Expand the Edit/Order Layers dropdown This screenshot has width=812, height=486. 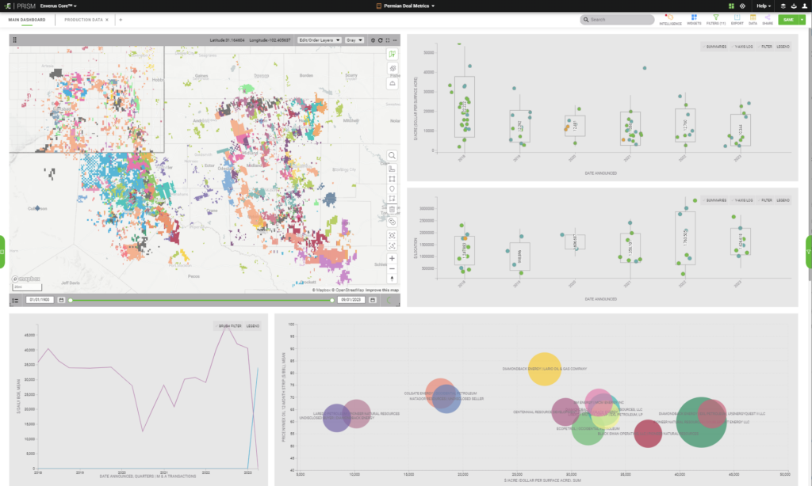(320, 40)
